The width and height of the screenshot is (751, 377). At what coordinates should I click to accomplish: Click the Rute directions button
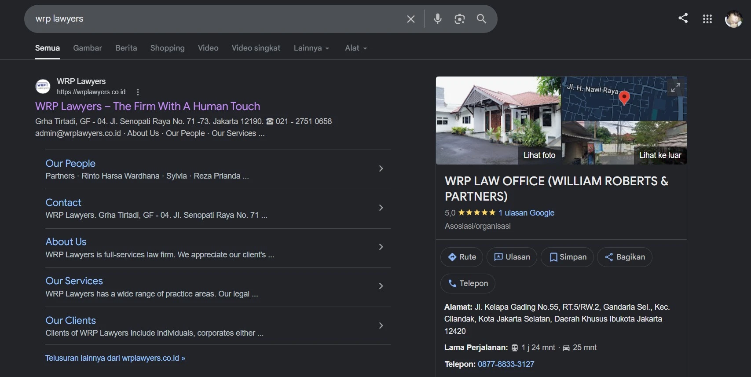462,257
